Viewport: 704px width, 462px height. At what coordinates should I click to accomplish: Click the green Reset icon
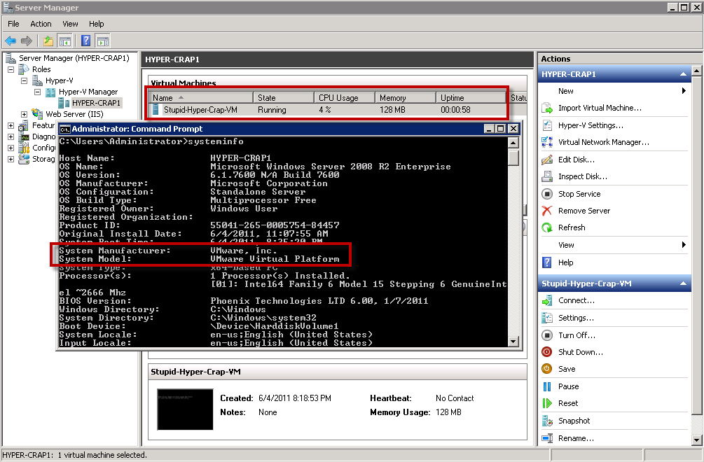pyautogui.click(x=547, y=403)
